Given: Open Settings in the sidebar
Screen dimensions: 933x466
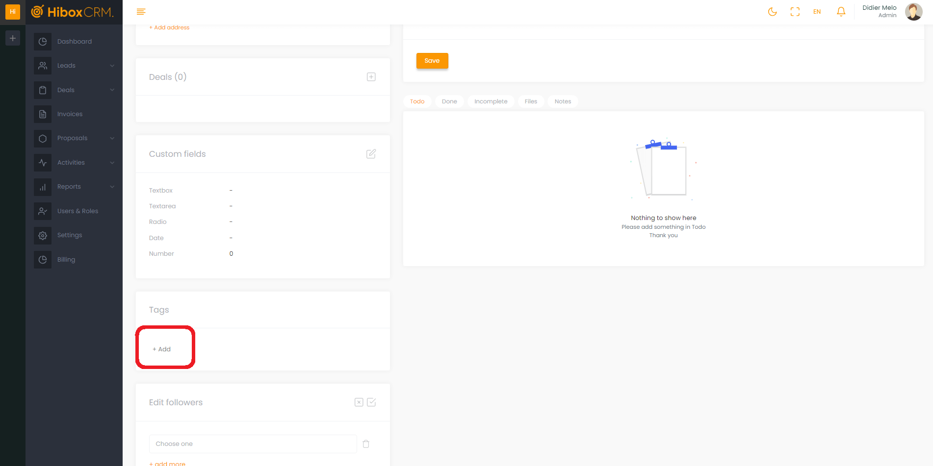Looking at the screenshot, I should tap(69, 235).
